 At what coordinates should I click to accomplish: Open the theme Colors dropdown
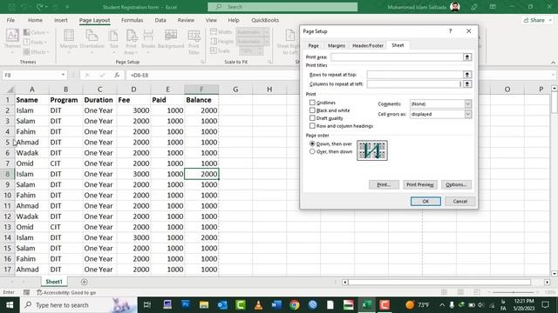[x=36, y=32]
